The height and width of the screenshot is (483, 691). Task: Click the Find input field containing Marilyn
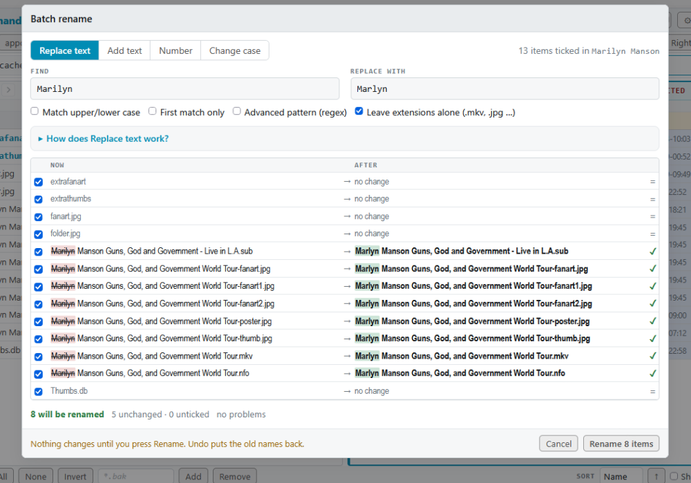[x=184, y=89]
